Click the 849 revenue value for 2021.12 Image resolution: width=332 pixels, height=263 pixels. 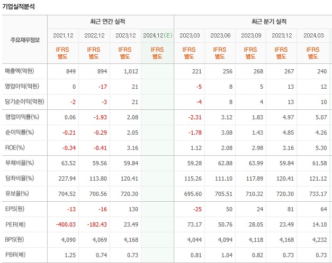coord(71,71)
